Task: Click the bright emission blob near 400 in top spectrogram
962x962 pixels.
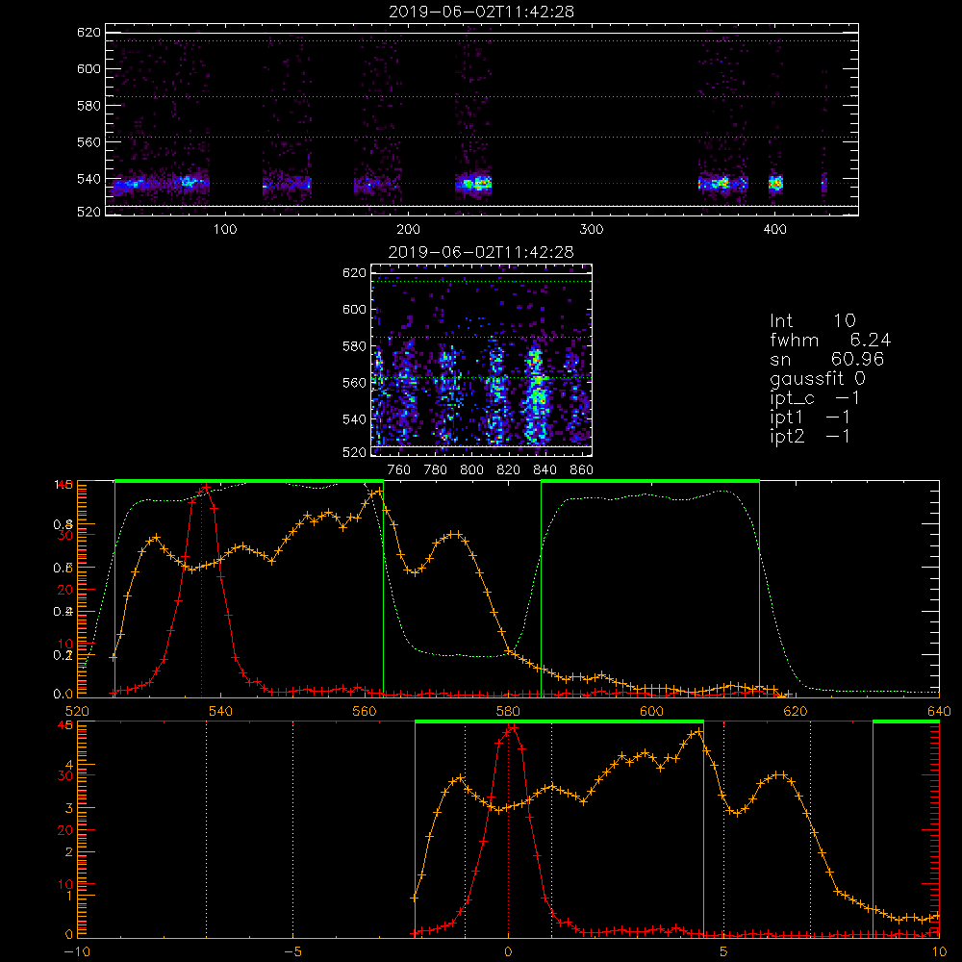Action: (x=775, y=183)
